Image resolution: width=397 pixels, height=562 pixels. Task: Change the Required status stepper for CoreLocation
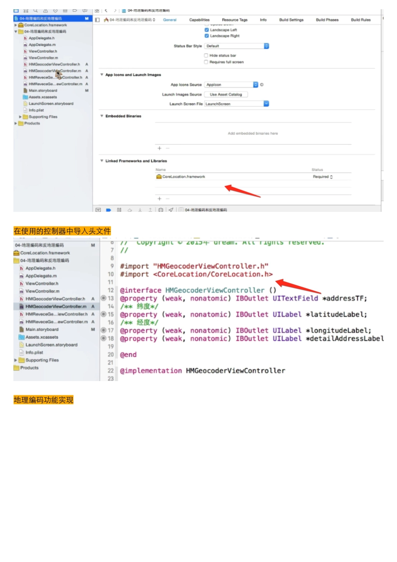[x=331, y=177]
